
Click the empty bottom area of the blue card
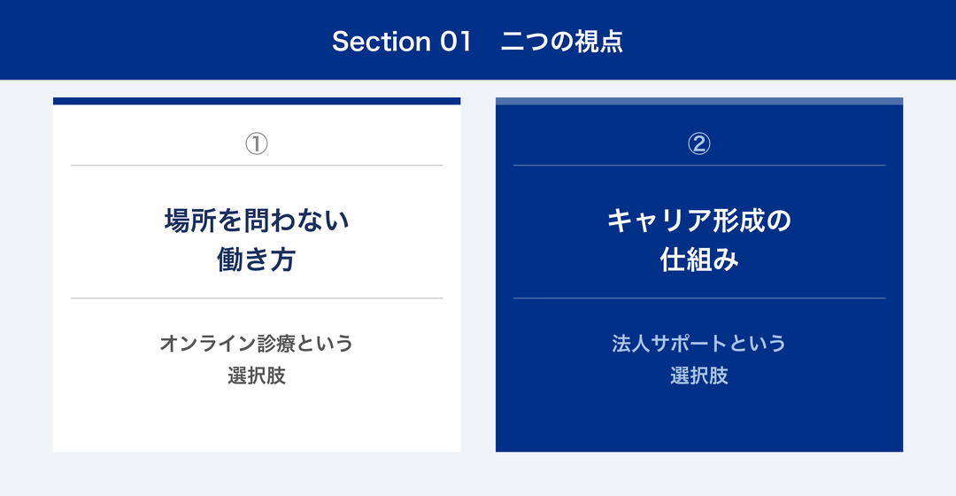pyautogui.click(x=699, y=421)
